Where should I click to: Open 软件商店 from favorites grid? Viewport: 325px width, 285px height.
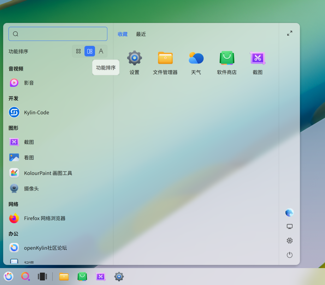(x=227, y=62)
